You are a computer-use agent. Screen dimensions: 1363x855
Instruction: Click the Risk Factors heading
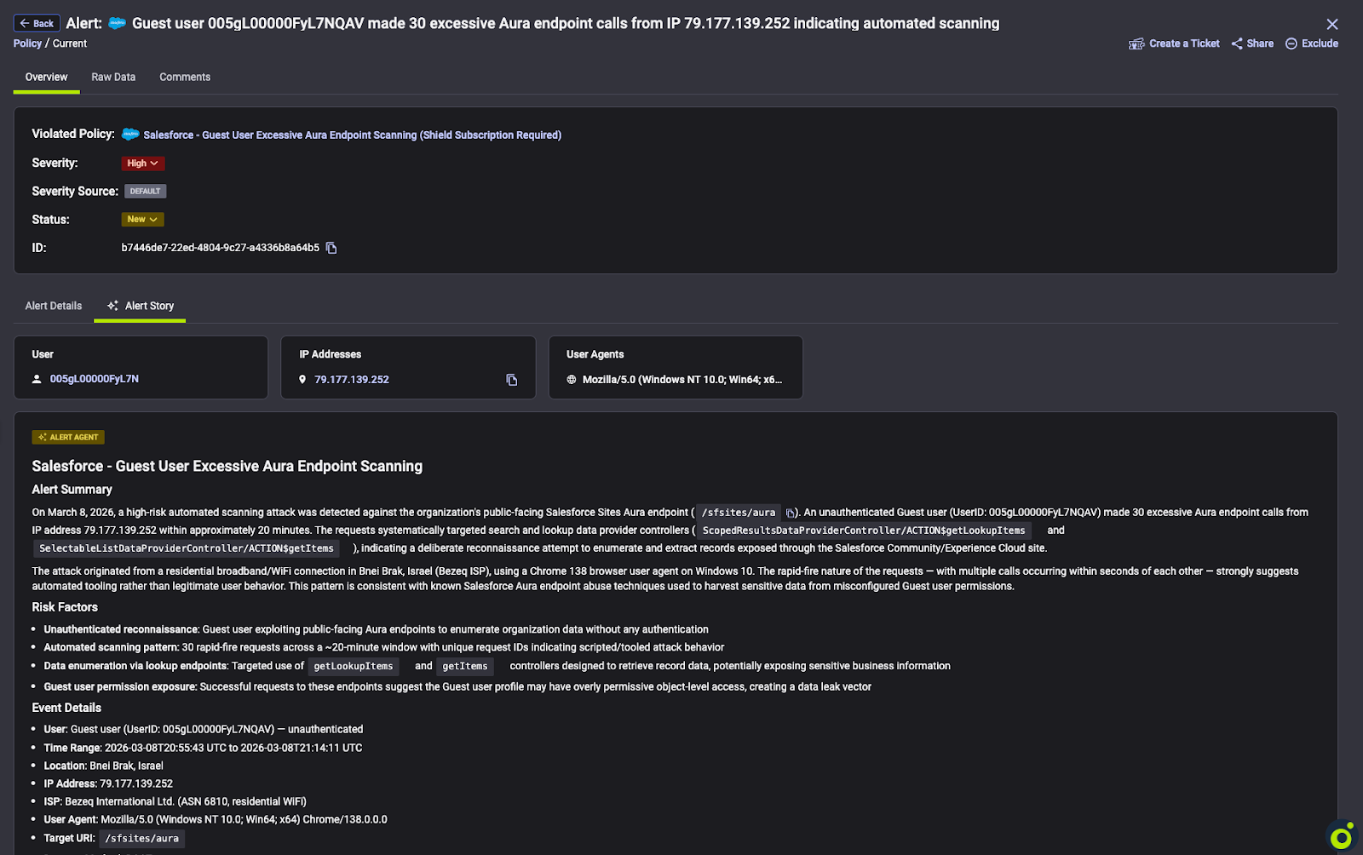point(65,607)
